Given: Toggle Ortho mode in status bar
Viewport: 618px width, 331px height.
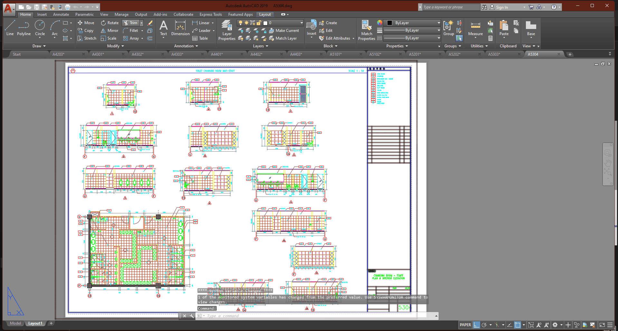Looking at the screenshot, I should pyautogui.click(x=477, y=325).
